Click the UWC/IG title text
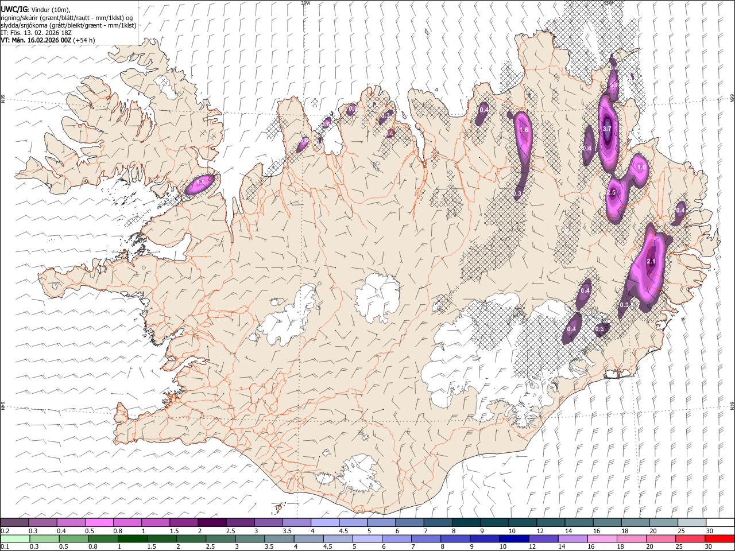735x551 pixels. click(14, 9)
